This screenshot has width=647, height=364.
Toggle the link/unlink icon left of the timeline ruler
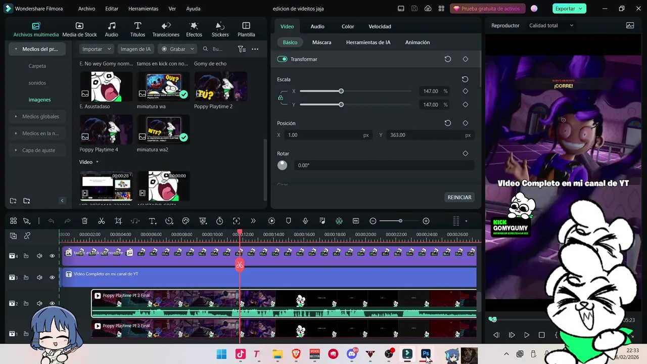(x=27, y=236)
